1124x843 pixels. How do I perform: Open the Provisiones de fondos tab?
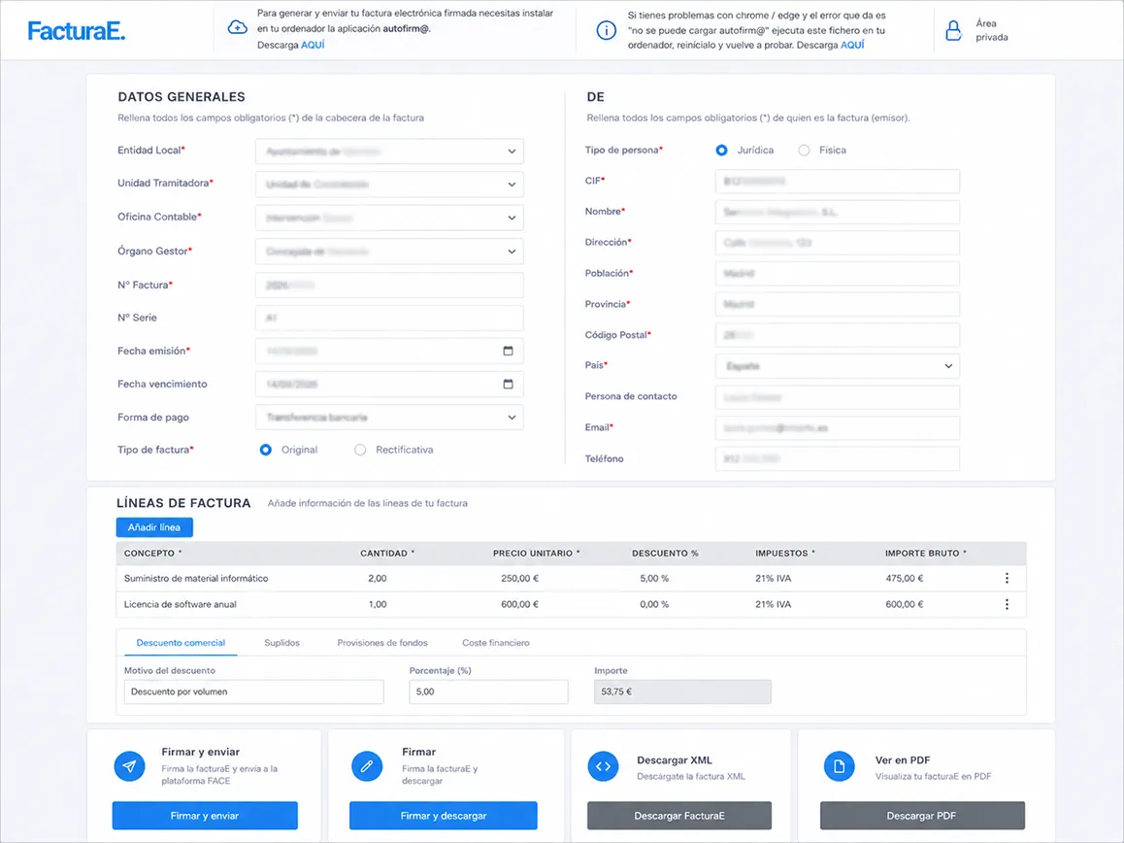[x=382, y=643]
